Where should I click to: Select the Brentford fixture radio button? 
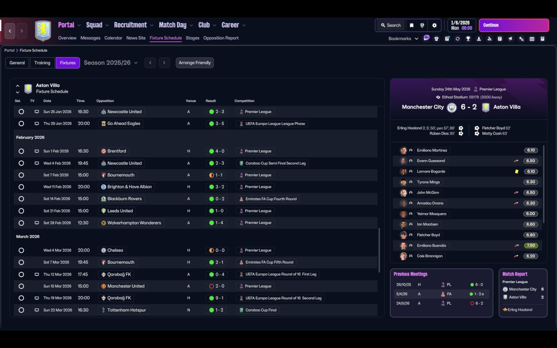[21, 151]
